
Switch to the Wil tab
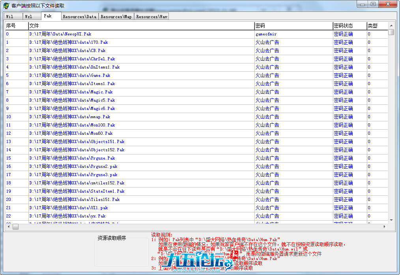coord(9,17)
